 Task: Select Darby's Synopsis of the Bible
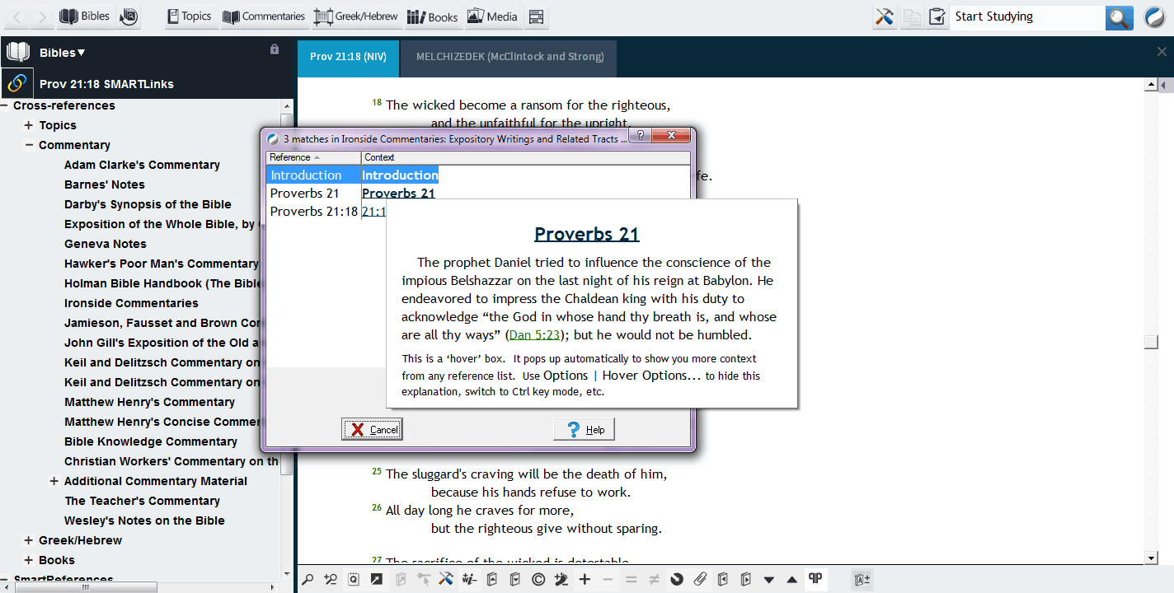coord(148,204)
